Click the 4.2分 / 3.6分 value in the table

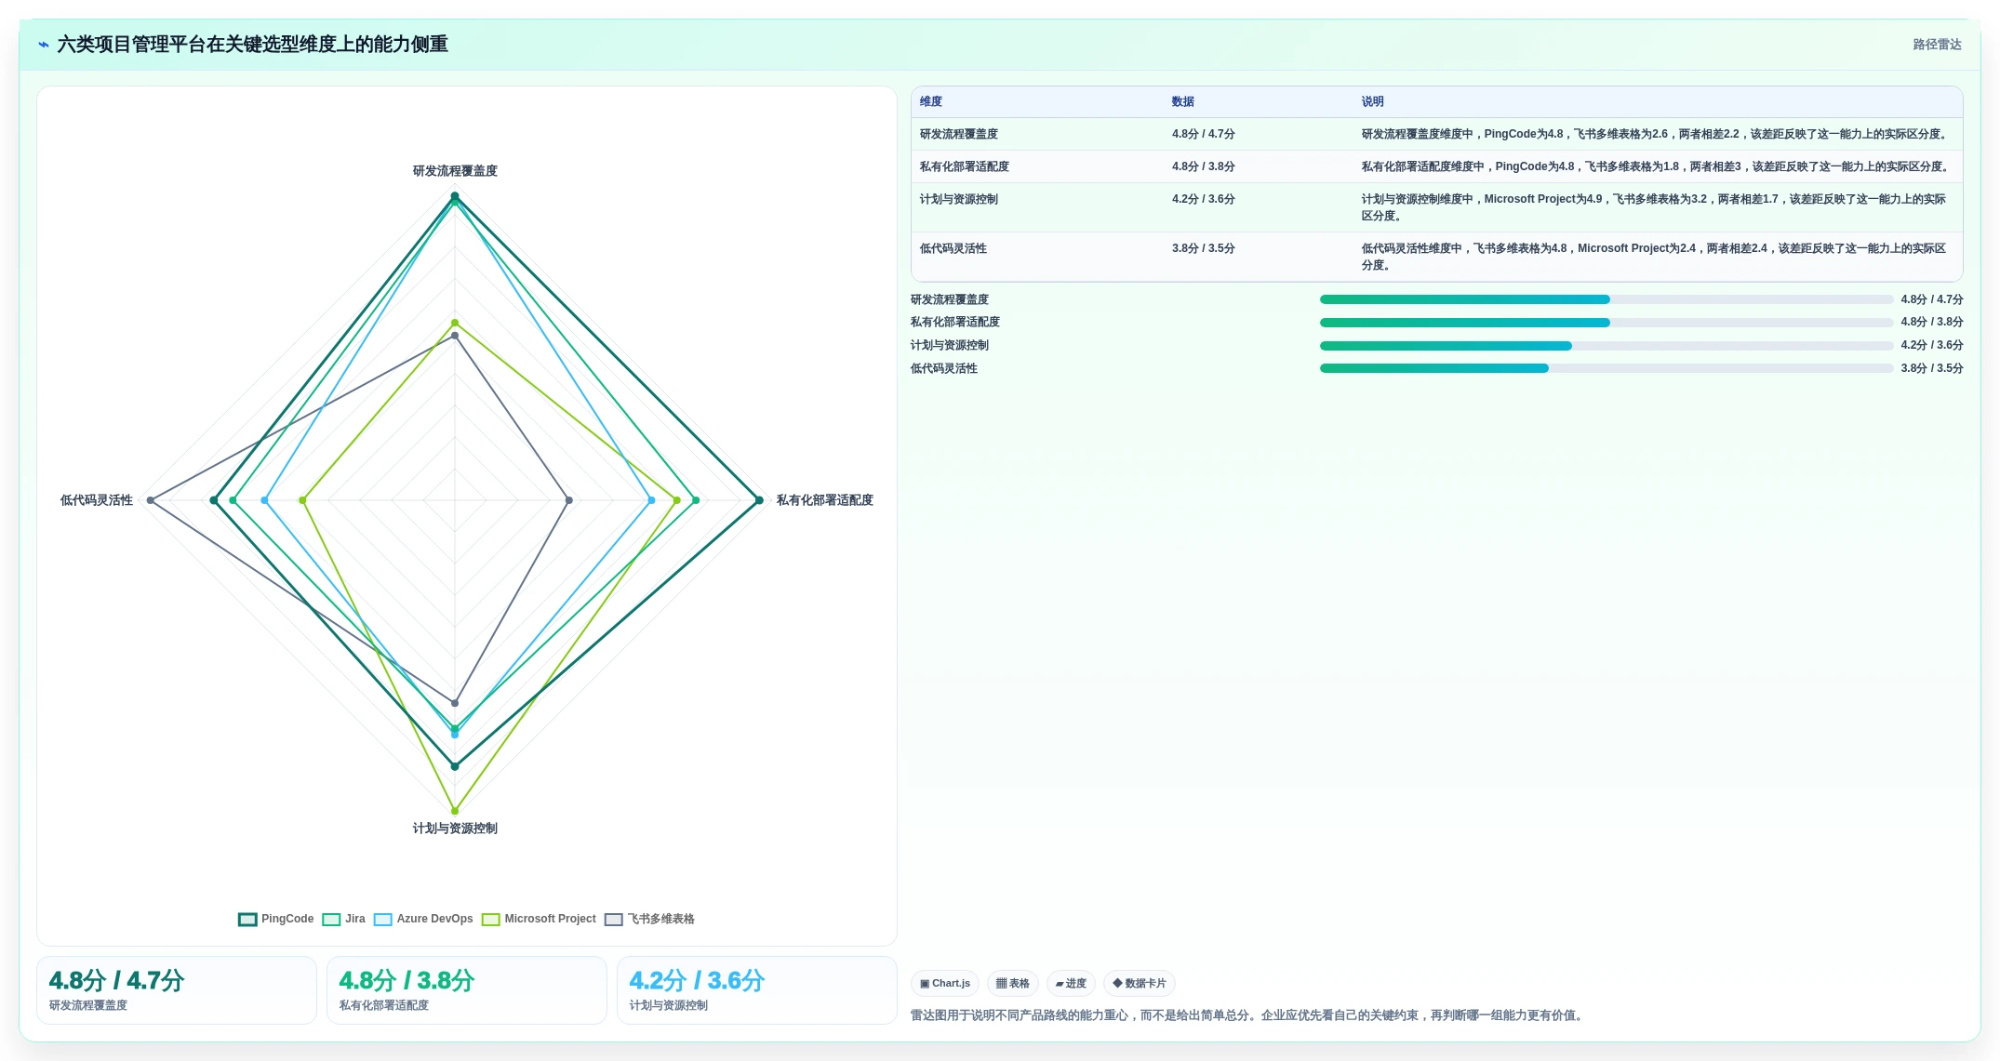pyautogui.click(x=1204, y=199)
